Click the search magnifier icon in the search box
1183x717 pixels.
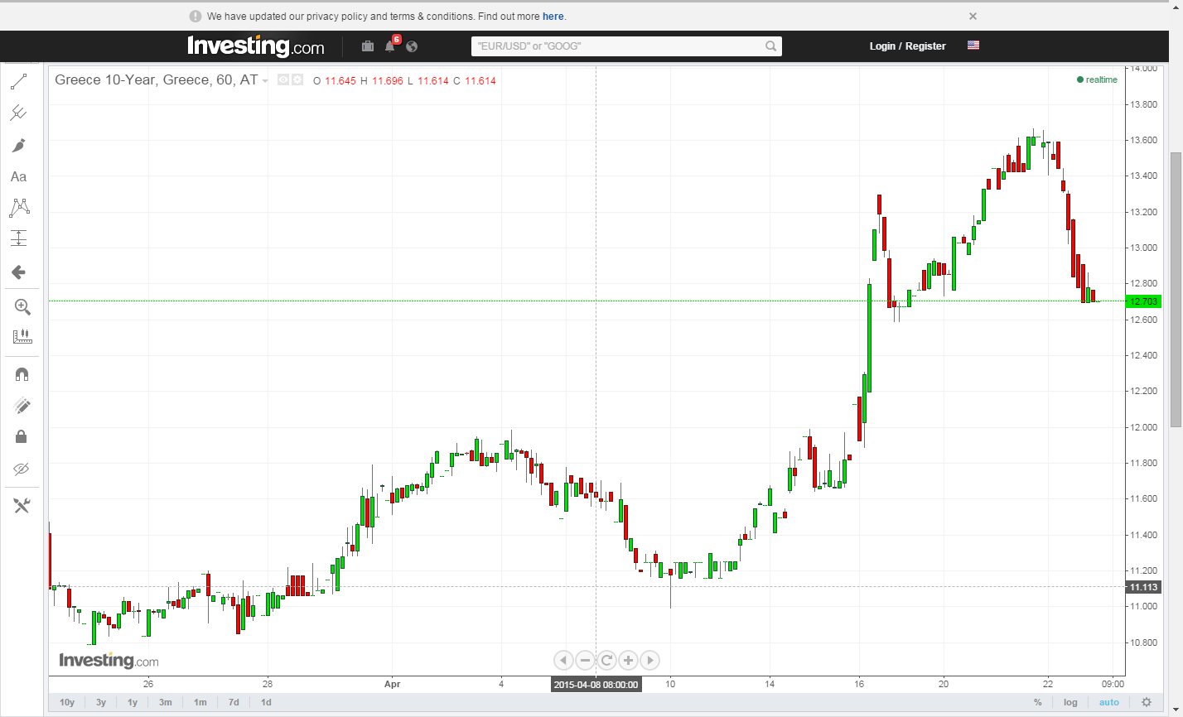click(x=770, y=46)
